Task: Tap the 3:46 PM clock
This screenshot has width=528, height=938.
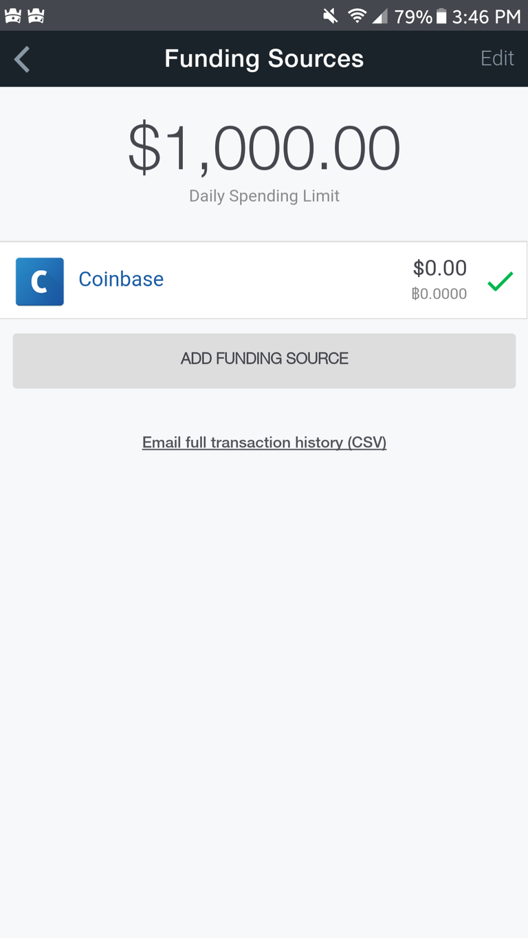Action: click(486, 16)
